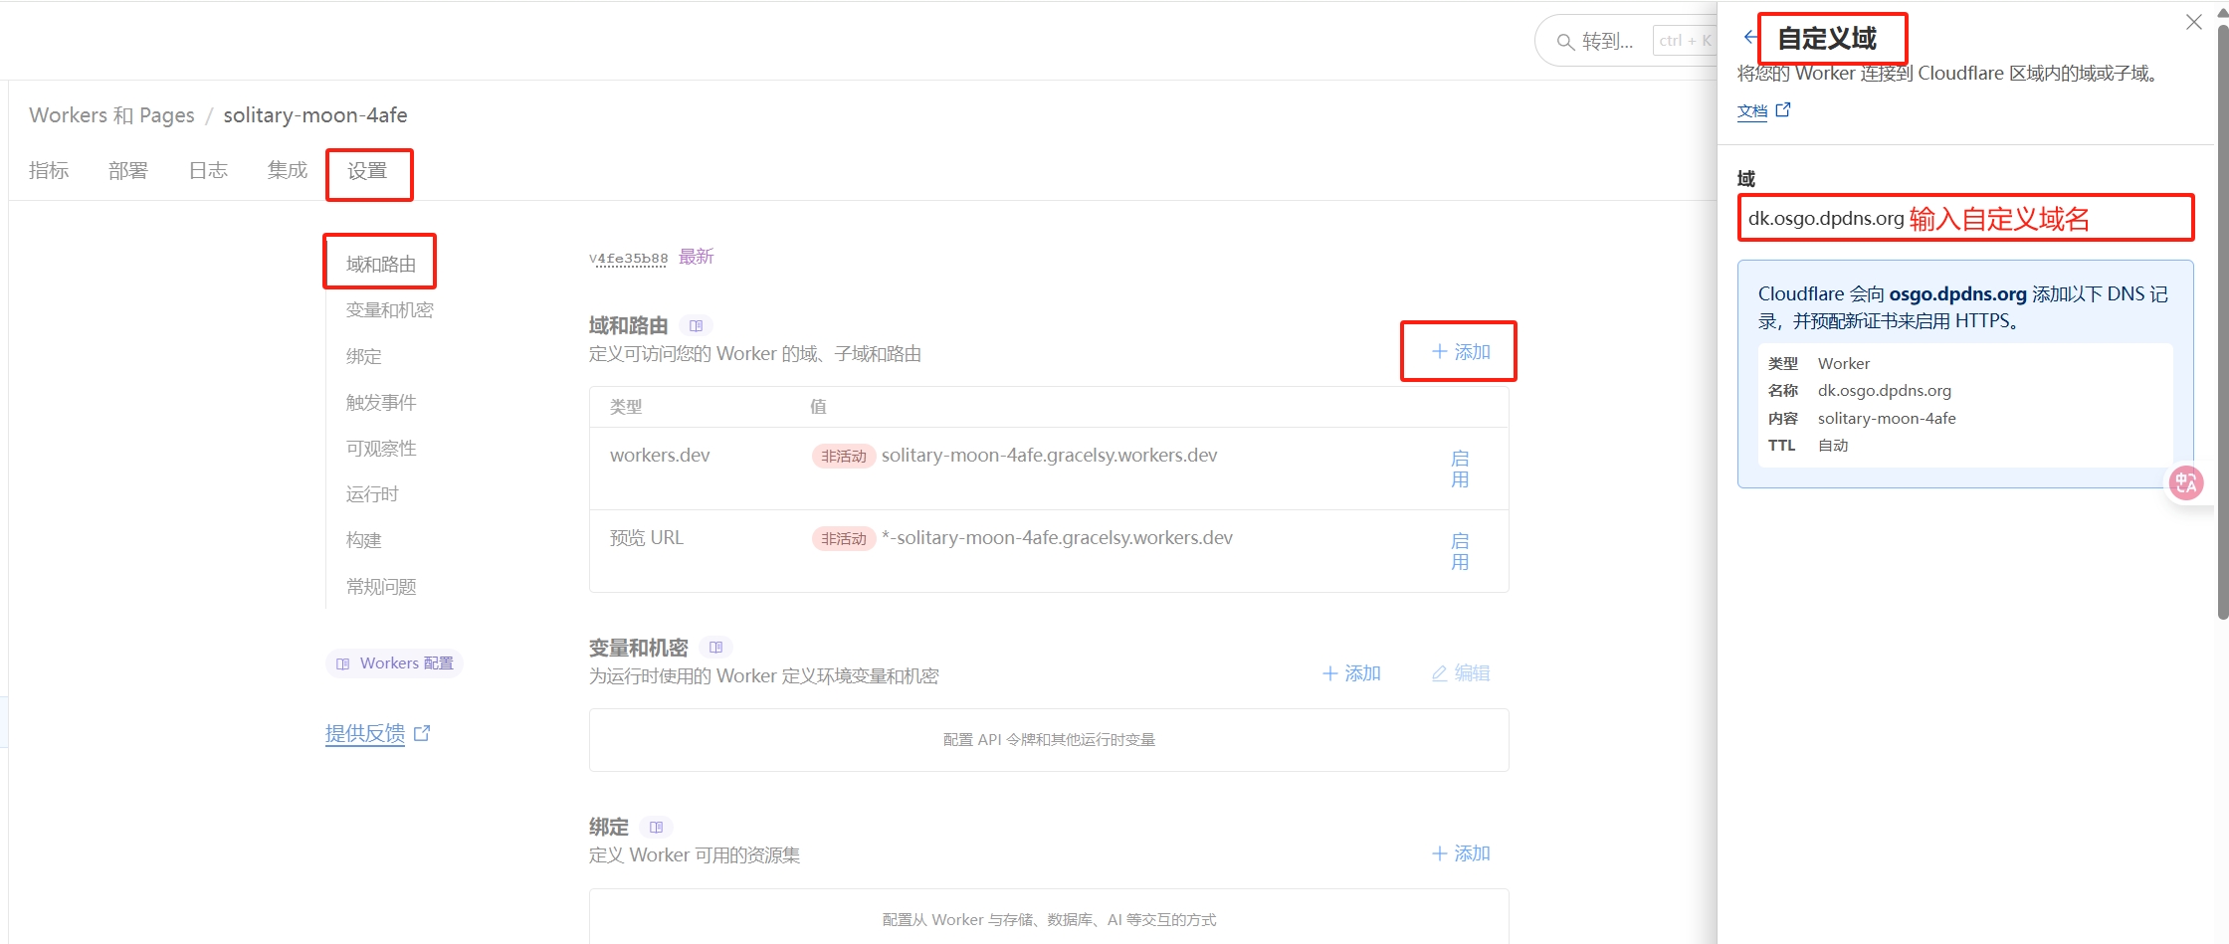Click external link icon next to 文档
The height and width of the screenshot is (944, 2229).
[1783, 110]
